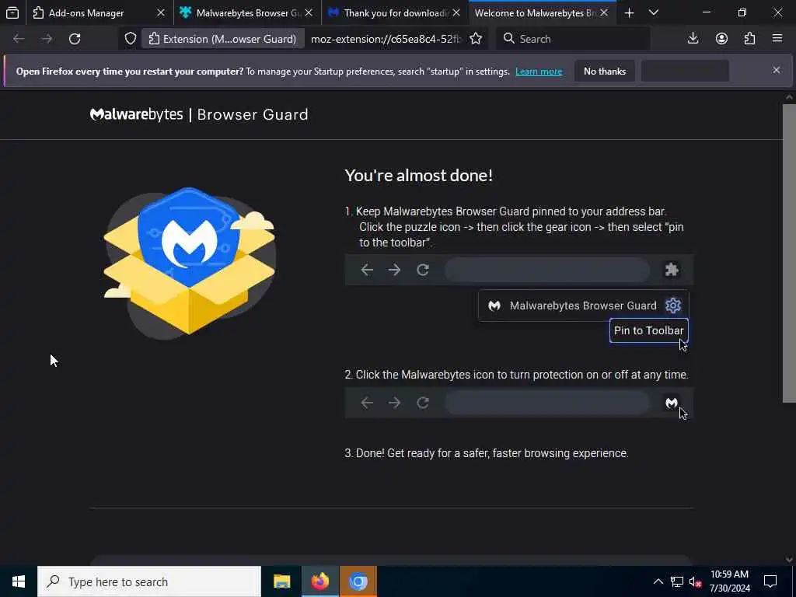
Task: Click the Pin to Toolbar label
Action: click(x=649, y=330)
